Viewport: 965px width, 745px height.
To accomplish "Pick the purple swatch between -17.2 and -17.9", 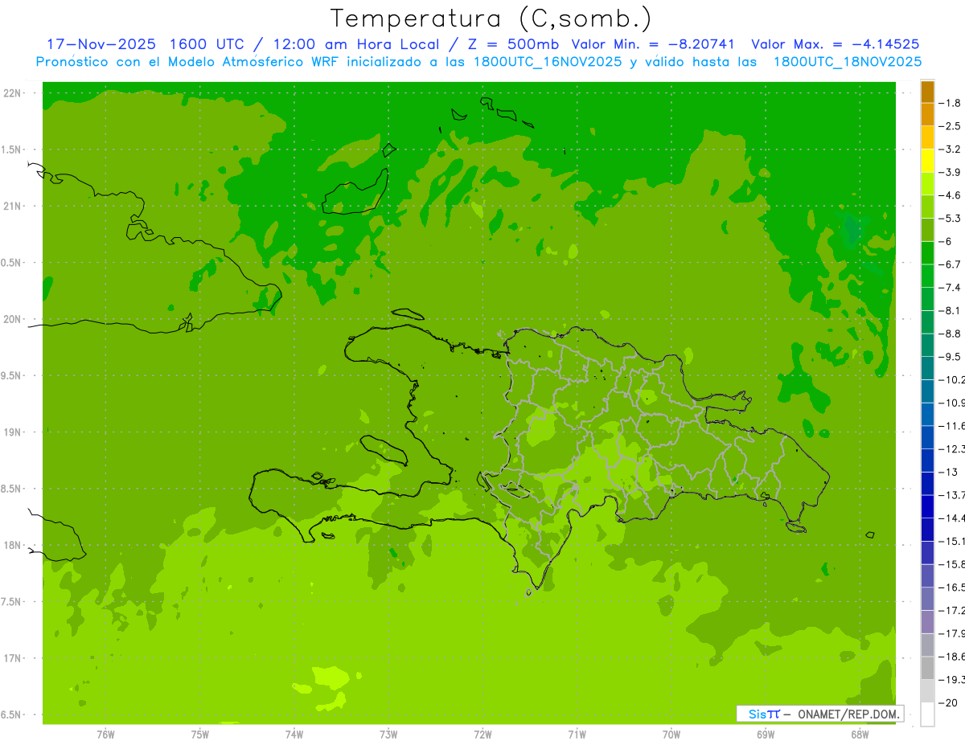I will tap(927, 622).
